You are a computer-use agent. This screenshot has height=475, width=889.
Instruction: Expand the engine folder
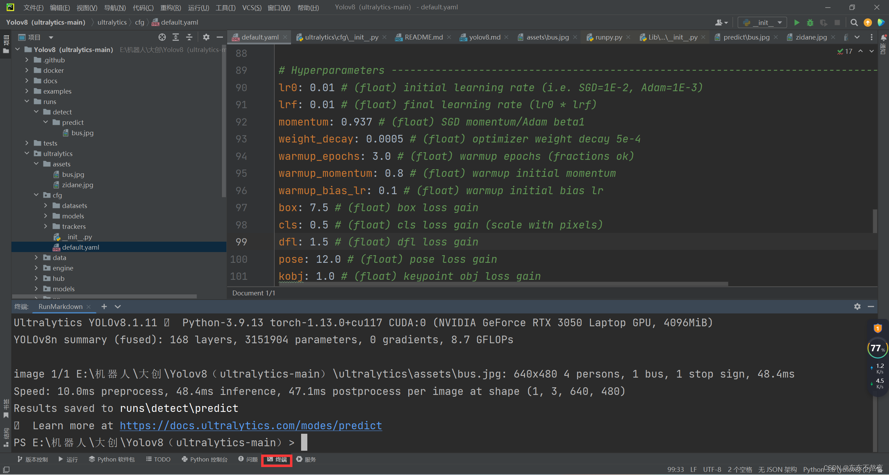(36, 268)
